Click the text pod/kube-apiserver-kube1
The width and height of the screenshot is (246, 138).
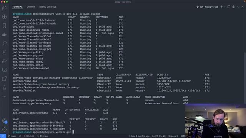pyautogui.click(x=31, y=30)
